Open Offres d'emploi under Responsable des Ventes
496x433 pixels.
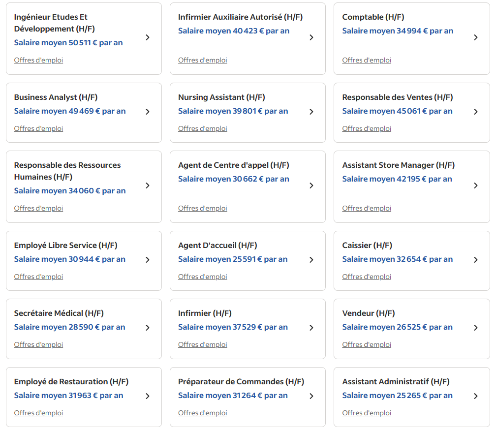coord(367,128)
